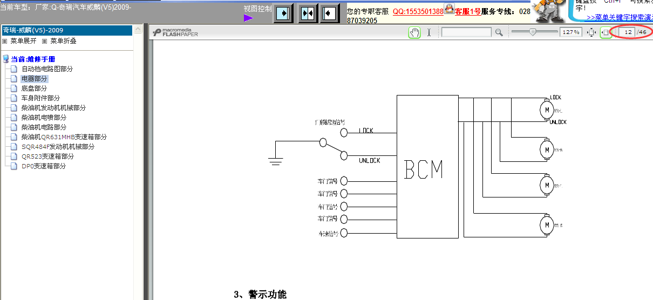Click the view control button with left-pointing arrow
Viewport: 653px width, 300px height.
[330, 13]
